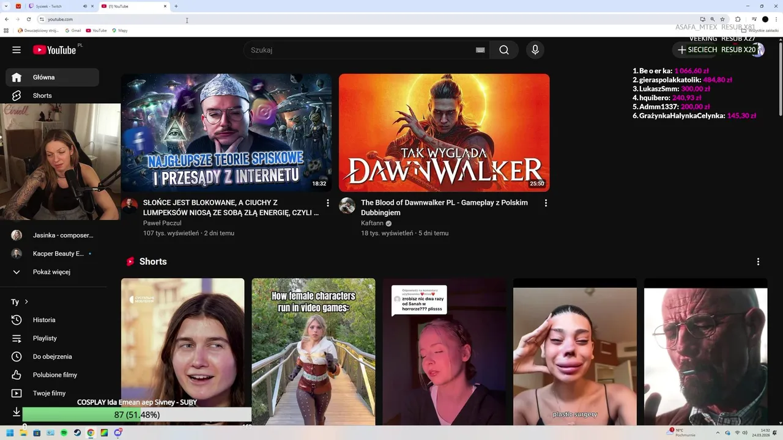The height and width of the screenshot is (440, 783).
Task: Open the Sanah horror comment Short
Action: pyautogui.click(x=444, y=352)
